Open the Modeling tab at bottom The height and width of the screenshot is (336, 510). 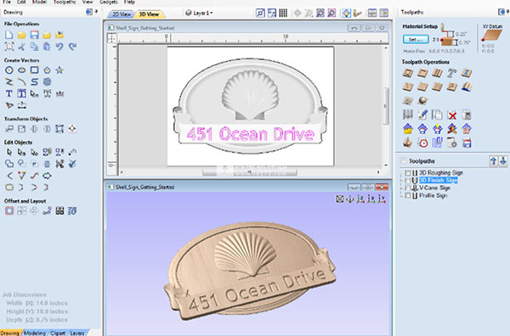[35, 333]
